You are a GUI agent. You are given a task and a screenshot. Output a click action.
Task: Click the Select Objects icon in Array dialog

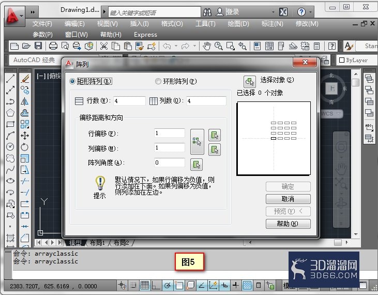250,82
